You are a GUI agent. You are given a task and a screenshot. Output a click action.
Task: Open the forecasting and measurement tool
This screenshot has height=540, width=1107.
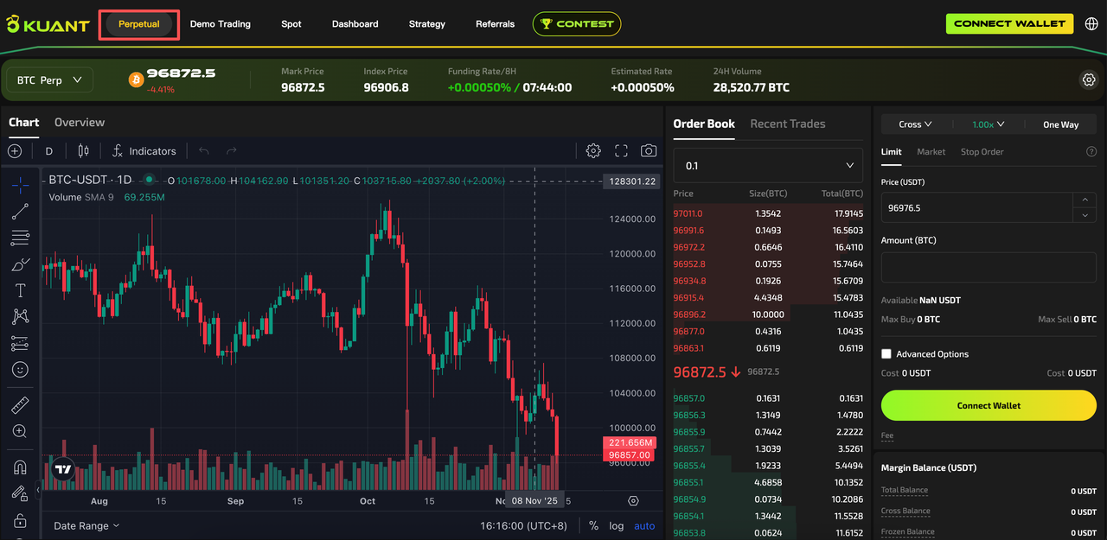point(20,344)
